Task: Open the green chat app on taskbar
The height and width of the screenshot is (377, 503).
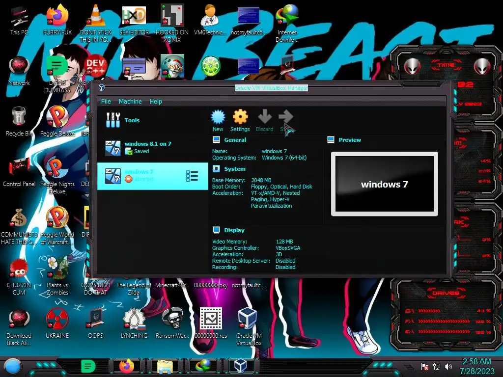Action: pyautogui.click(x=88, y=366)
